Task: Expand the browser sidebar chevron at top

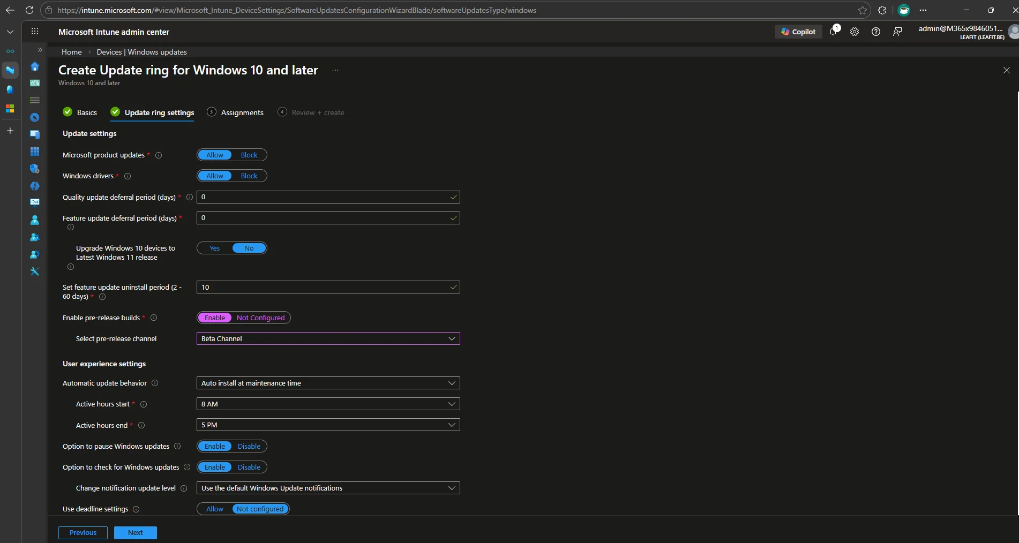Action: pyautogui.click(x=10, y=32)
